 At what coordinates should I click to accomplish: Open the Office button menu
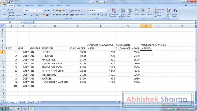point(3,3)
